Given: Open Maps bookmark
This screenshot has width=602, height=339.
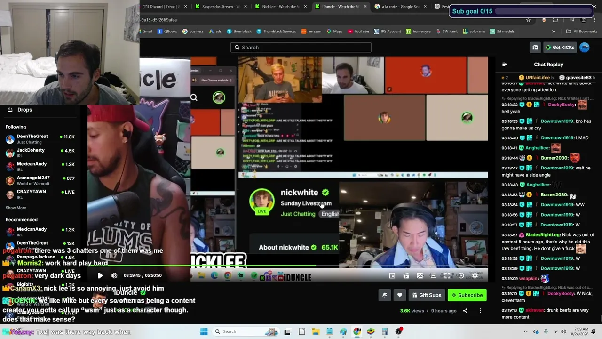Looking at the screenshot, I should point(334,32).
